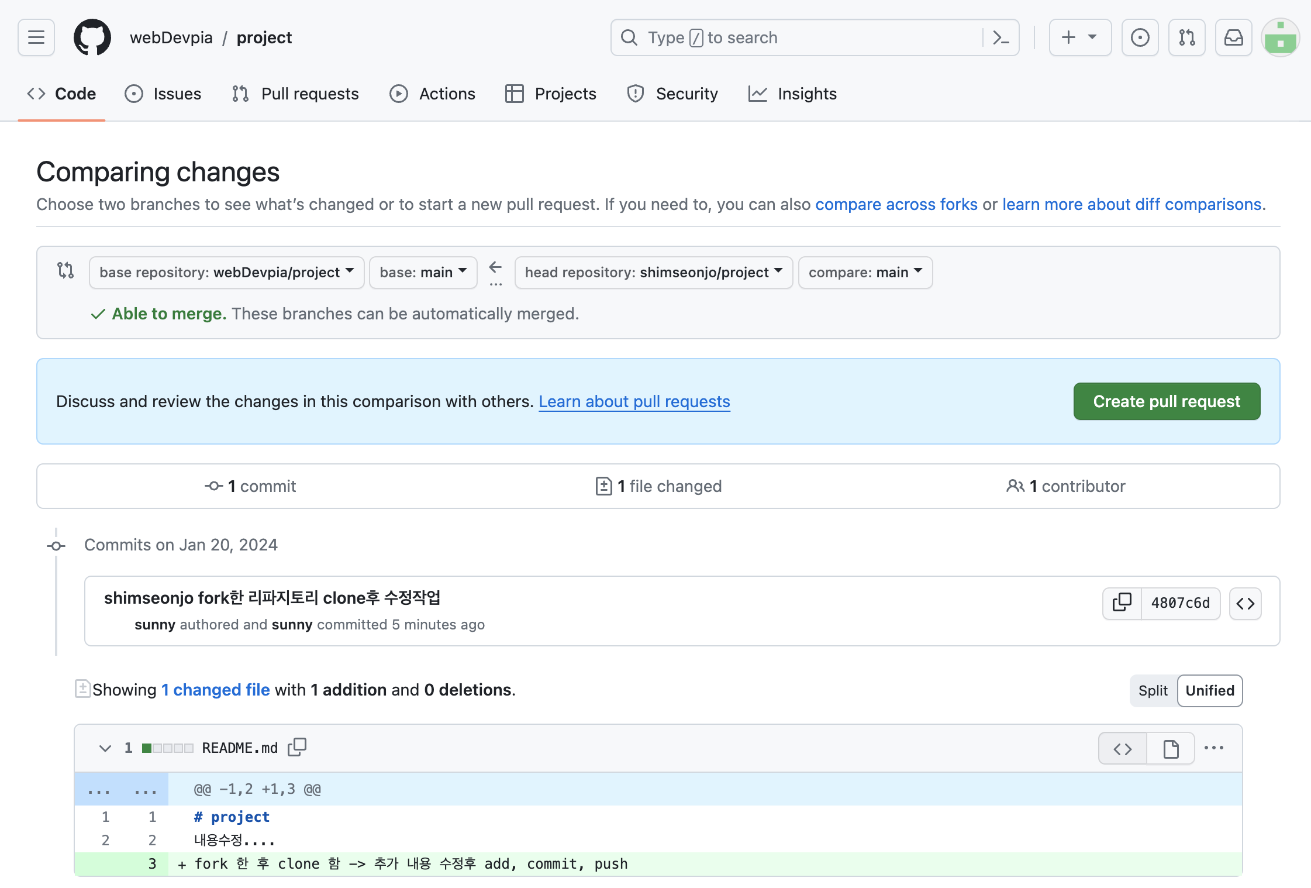
Task: Copy README.md file path
Action: click(297, 747)
